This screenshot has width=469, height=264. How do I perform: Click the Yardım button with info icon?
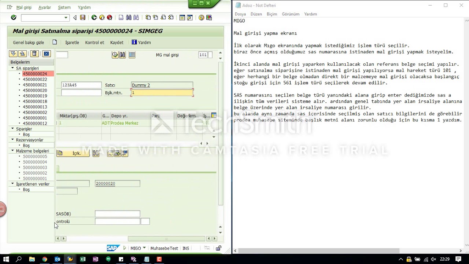(x=141, y=43)
